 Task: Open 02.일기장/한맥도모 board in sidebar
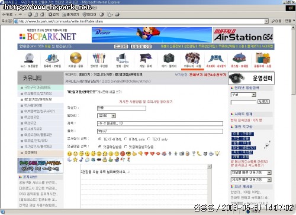point(38,99)
